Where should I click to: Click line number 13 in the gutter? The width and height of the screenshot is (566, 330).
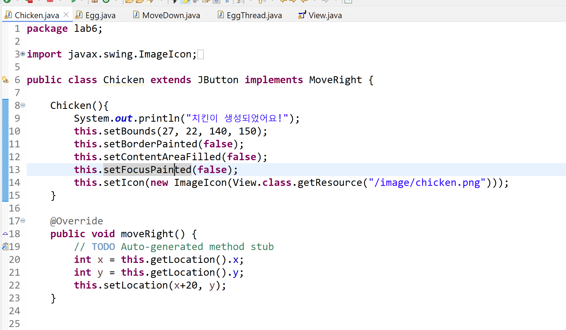(14, 170)
